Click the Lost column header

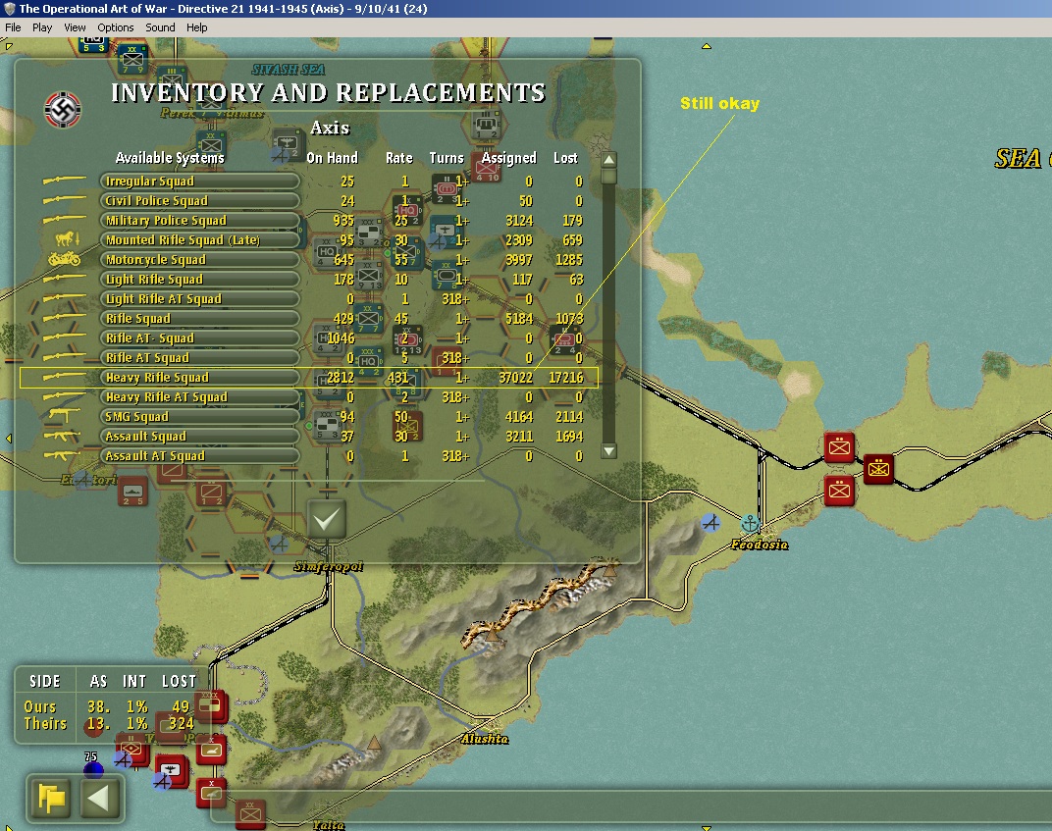click(x=565, y=158)
